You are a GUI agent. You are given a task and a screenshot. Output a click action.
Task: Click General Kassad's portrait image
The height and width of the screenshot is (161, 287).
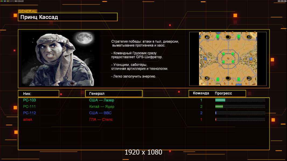(x=61, y=58)
